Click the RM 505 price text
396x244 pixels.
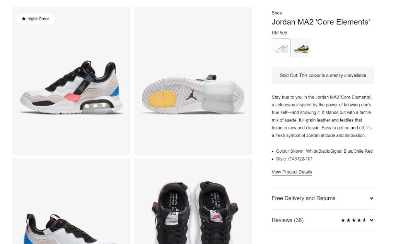pos(279,33)
